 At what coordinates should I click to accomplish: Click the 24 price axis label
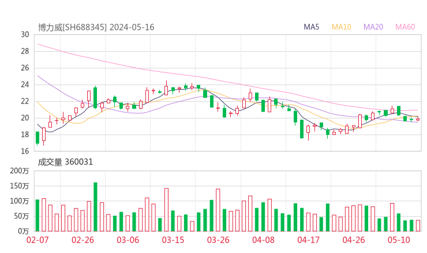[x=25, y=85]
